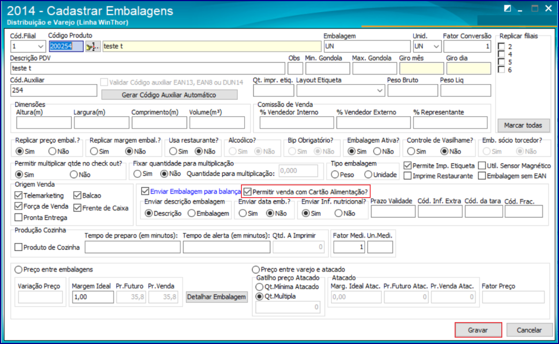
Task: Select Preço entre embalagens option
Action: (x=19, y=270)
